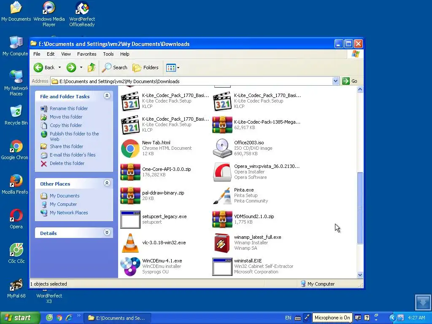The image size is (432, 324).
Task: Open Forward history dropdown arrow
Action: tap(81, 67)
